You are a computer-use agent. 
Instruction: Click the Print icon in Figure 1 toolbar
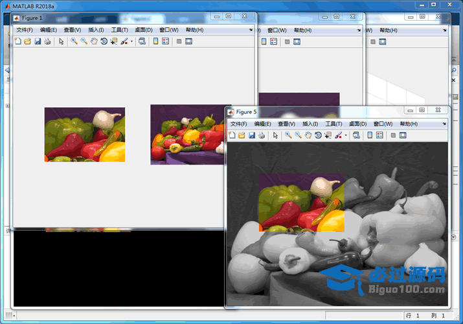[47, 41]
